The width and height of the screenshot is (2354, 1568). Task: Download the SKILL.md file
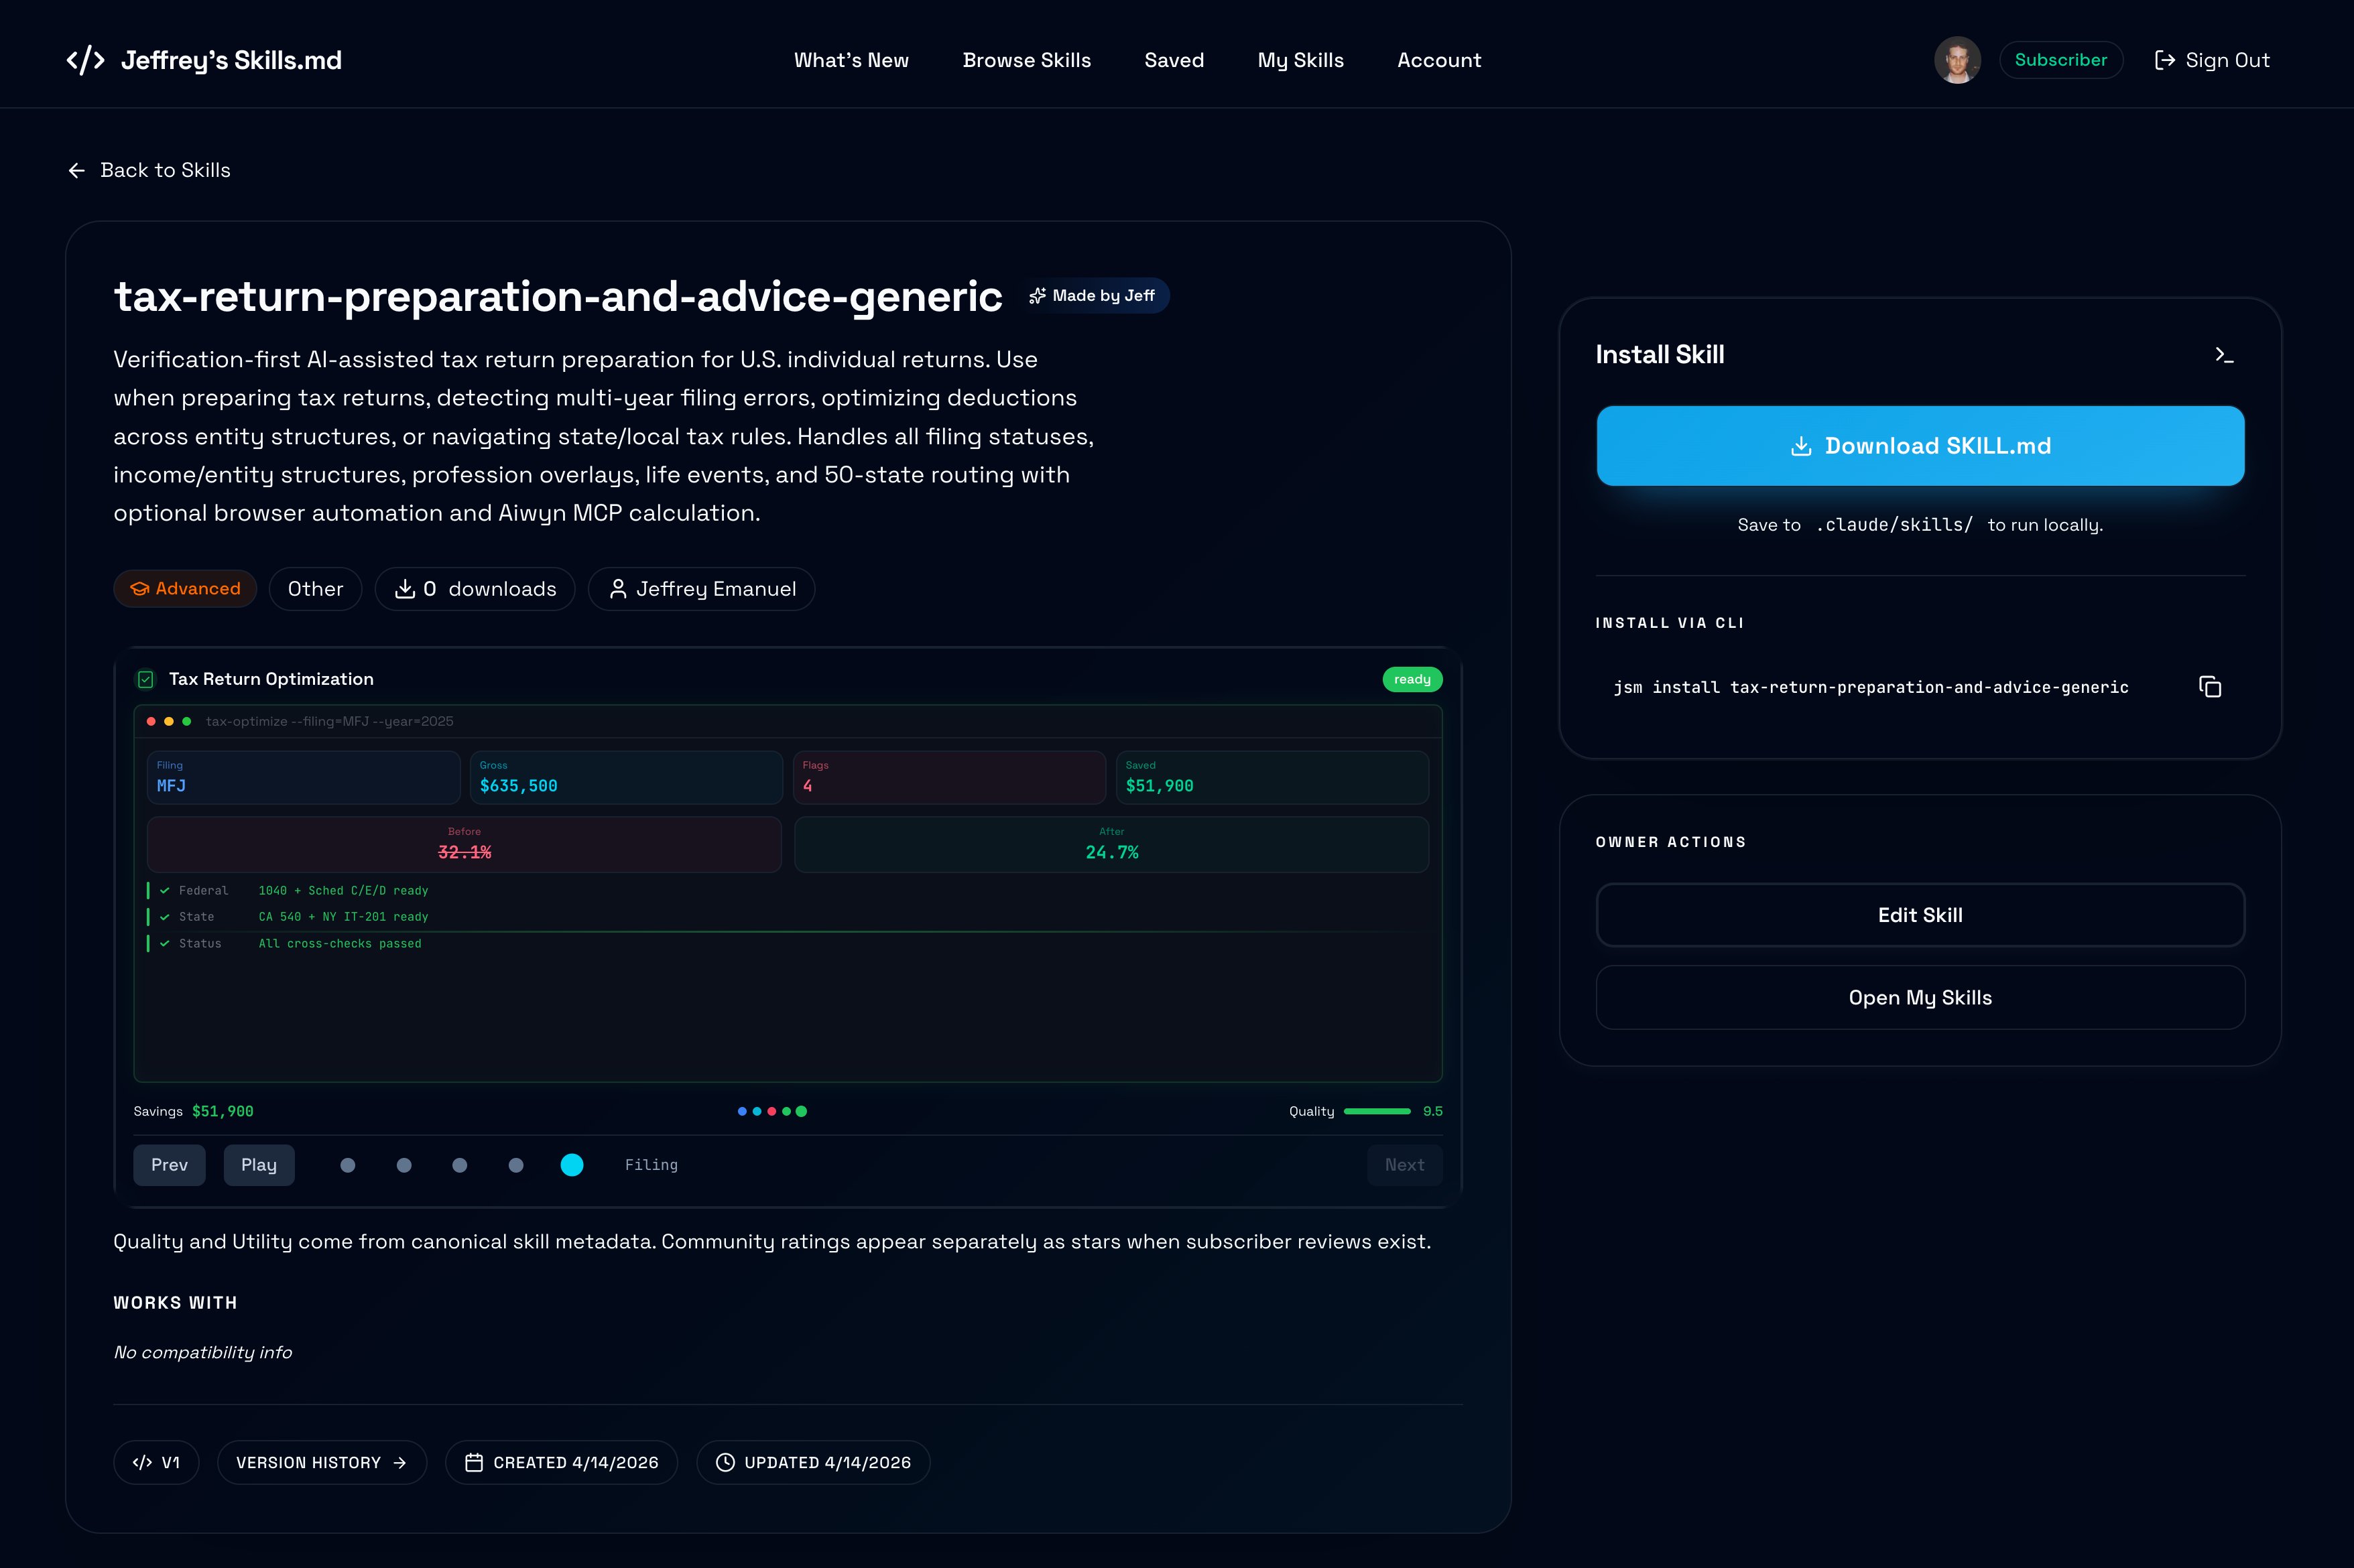[x=1919, y=446]
